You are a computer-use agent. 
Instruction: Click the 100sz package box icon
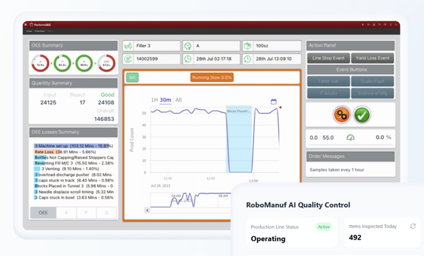pyautogui.click(x=247, y=46)
